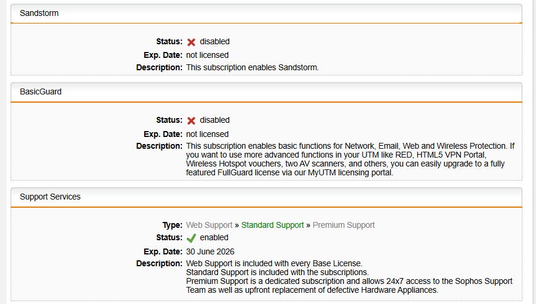
Task: Select the Sandstorm section header
Action: tap(39, 13)
